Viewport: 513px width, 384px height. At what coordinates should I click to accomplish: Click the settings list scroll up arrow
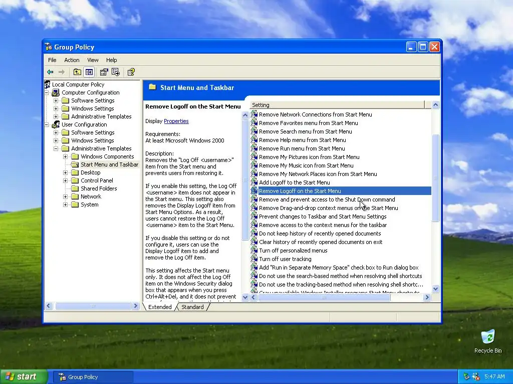[x=435, y=105]
